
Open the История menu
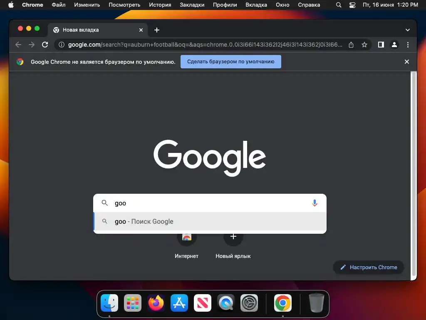pyautogui.click(x=160, y=5)
